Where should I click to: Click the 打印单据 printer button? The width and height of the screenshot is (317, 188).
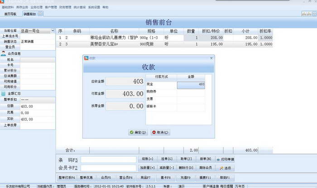tap(225, 159)
